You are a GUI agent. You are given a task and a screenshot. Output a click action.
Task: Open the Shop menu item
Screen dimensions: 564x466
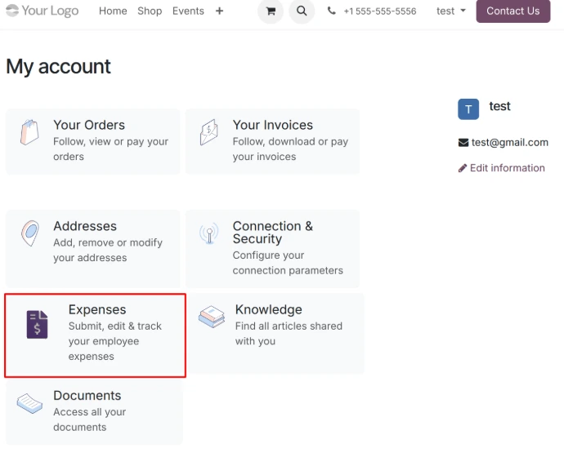point(150,11)
